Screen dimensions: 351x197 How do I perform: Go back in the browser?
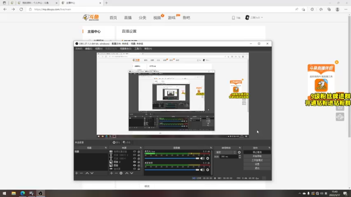(5, 9)
